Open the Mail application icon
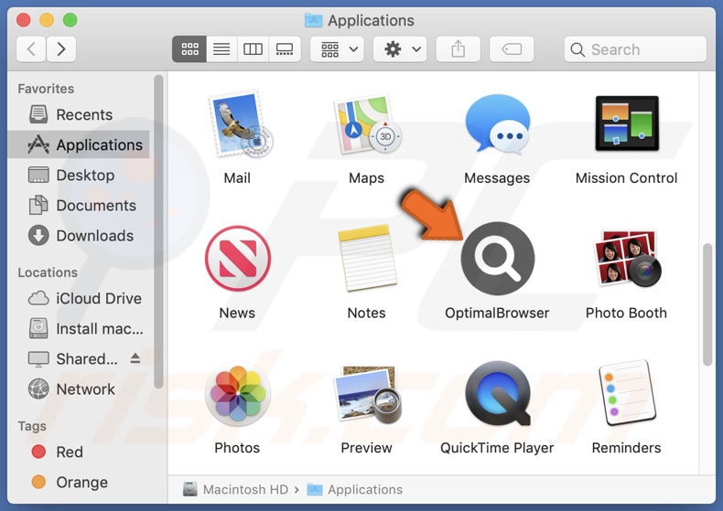723x511 pixels. point(240,124)
